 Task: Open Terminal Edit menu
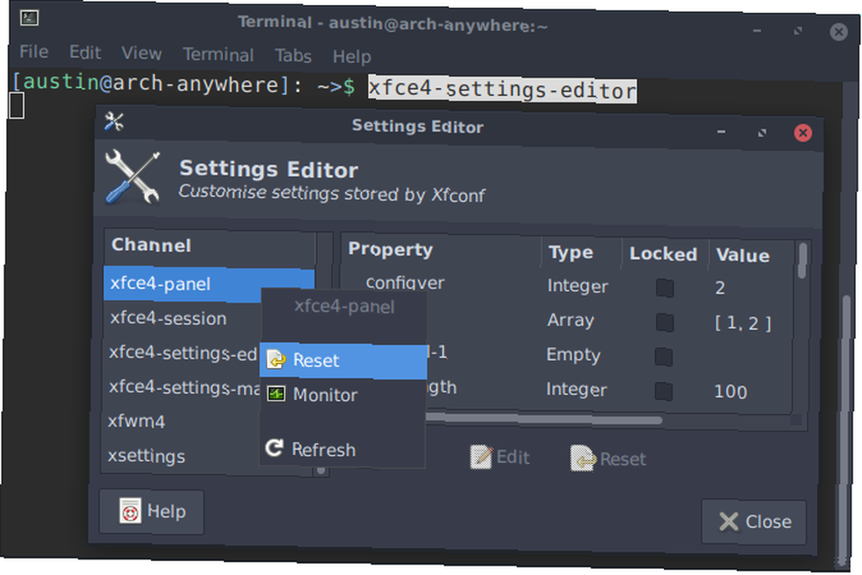pos(84,53)
